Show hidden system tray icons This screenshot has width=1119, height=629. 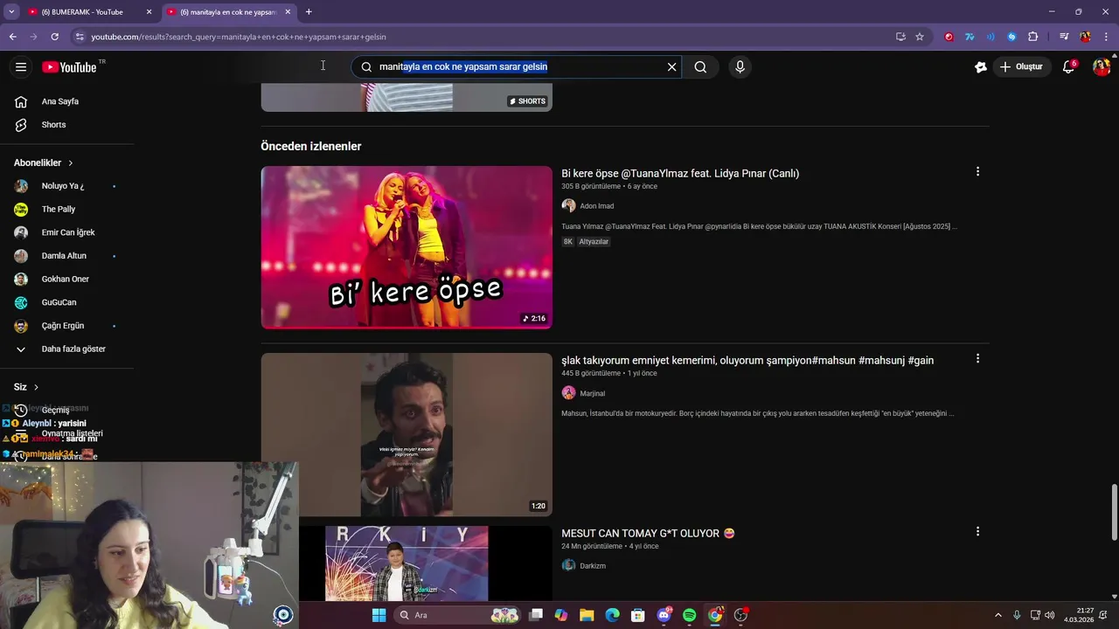[998, 615]
